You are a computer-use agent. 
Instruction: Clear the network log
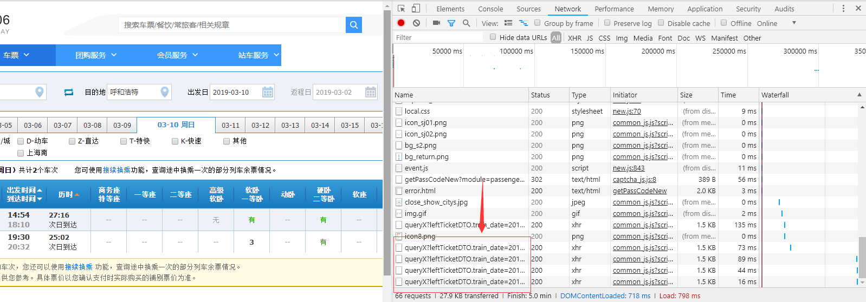[416, 23]
